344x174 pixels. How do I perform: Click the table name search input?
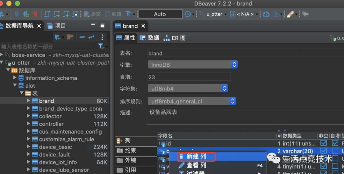47,47
